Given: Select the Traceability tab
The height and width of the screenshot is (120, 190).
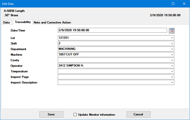Looking at the screenshot, I should (23, 22).
